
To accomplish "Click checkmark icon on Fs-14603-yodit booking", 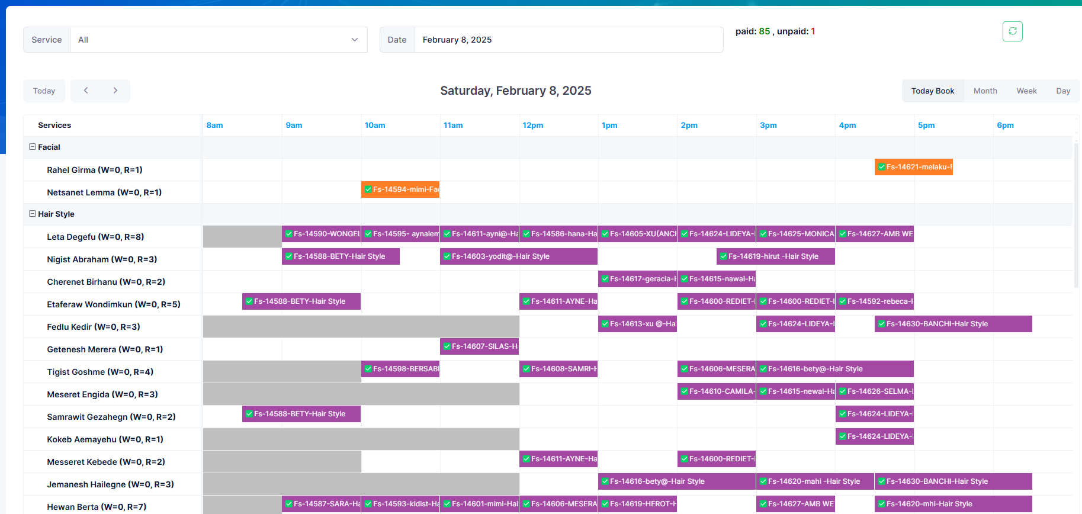I will (447, 256).
